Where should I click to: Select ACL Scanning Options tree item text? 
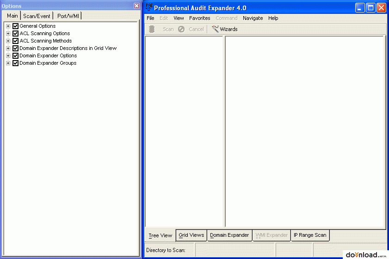coord(45,33)
